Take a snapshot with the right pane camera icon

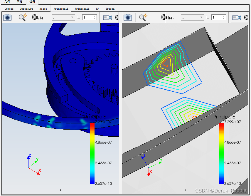[128, 17]
